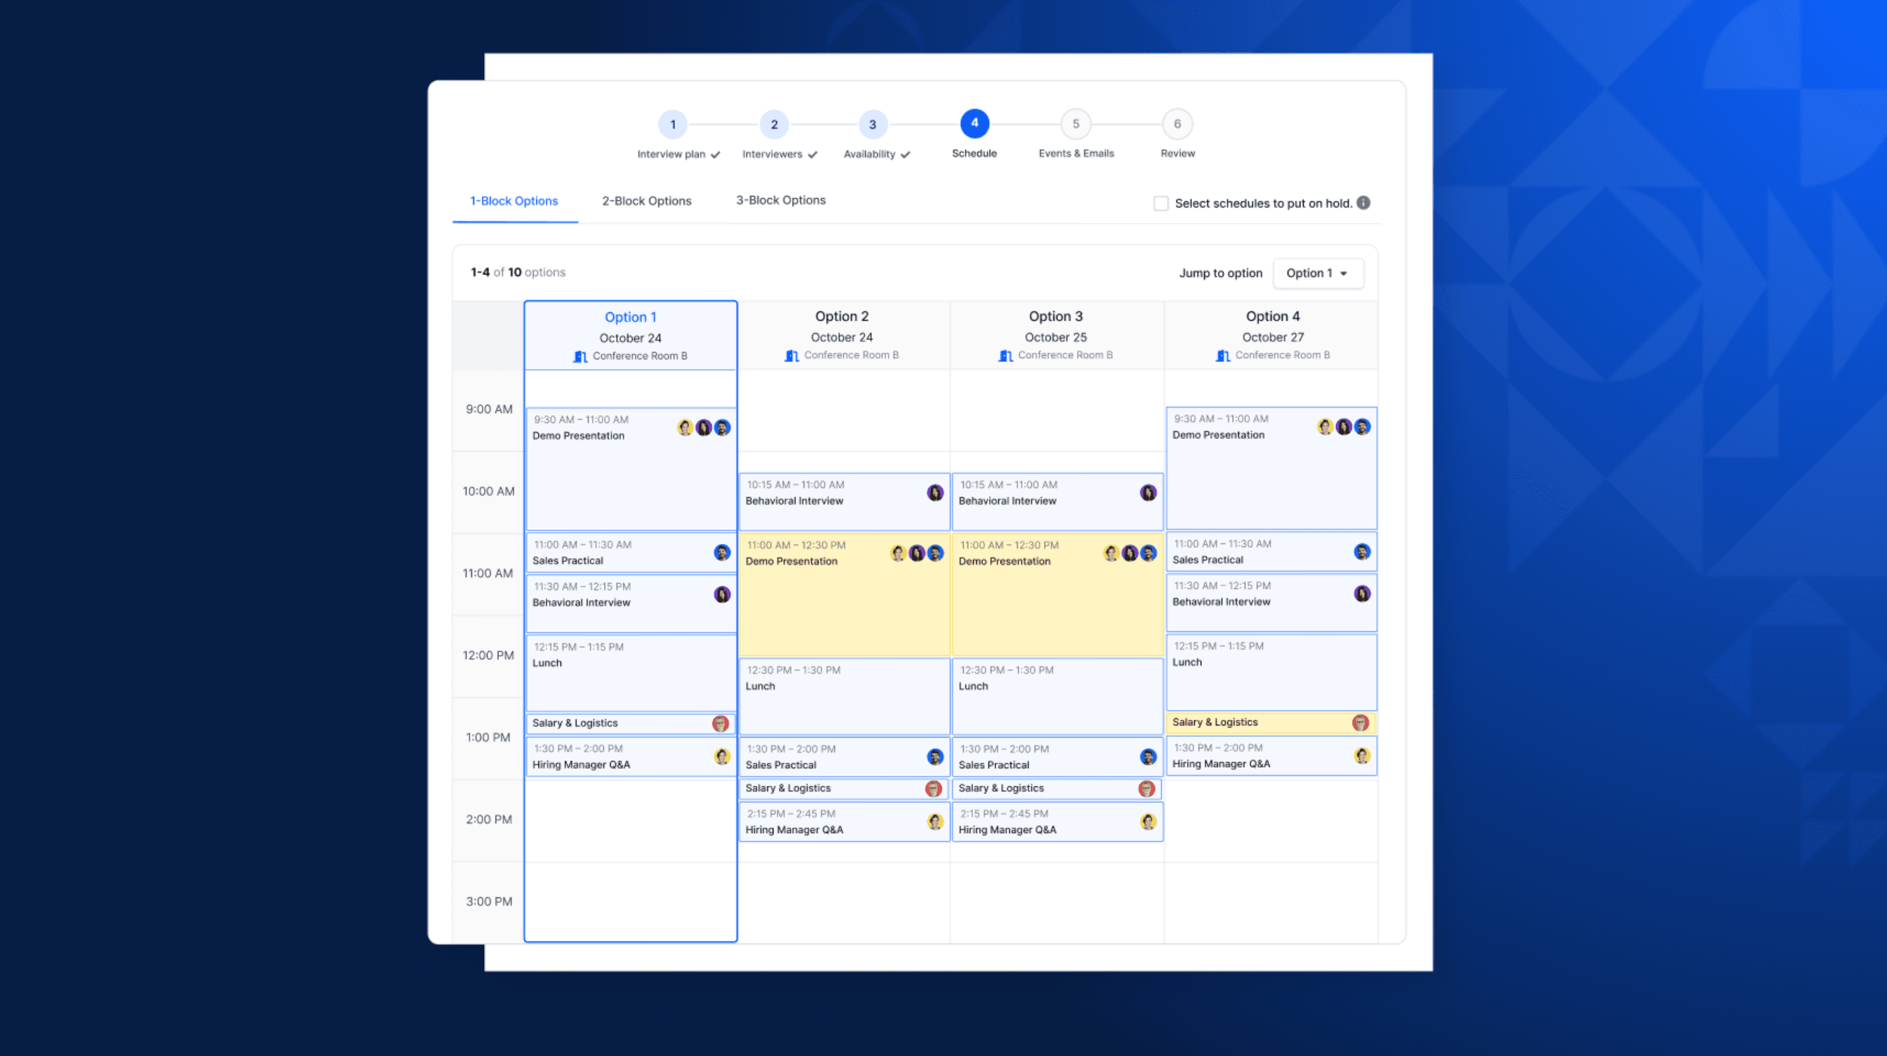This screenshot has width=1887, height=1056.
Task: Click an avatar on Option 2's 11:00 Demo Presentation
Action: tap(917, 553)
